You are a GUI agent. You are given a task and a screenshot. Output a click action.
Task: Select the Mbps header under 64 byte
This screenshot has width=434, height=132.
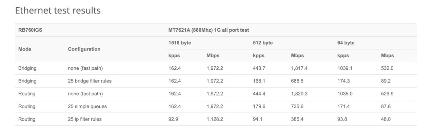click(388, 56)
